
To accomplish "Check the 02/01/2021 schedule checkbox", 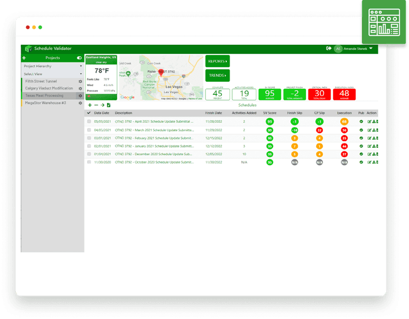I will point(89,146).
